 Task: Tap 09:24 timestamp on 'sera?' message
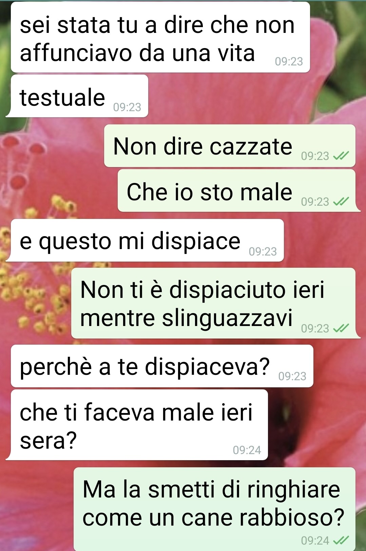[x=247, y=450]
